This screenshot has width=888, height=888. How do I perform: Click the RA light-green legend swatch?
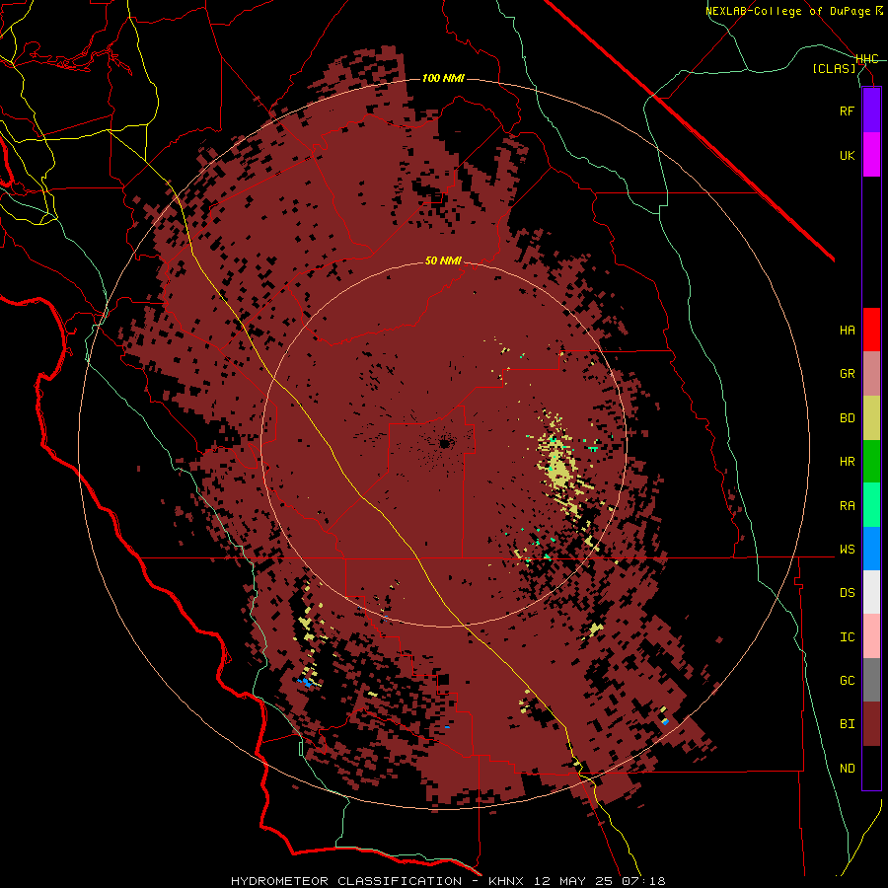[871, 505]
